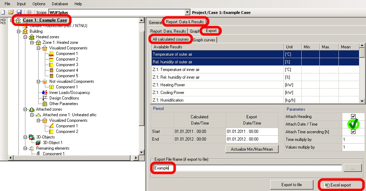Screen dimensions: 366x191
Task: Switch to Report: Data & Results tab
Action: click(x=185, y=22)
